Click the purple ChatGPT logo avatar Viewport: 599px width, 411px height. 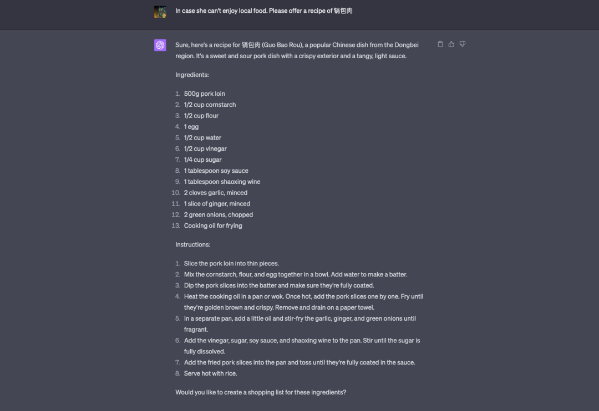(x=160, y=45)
